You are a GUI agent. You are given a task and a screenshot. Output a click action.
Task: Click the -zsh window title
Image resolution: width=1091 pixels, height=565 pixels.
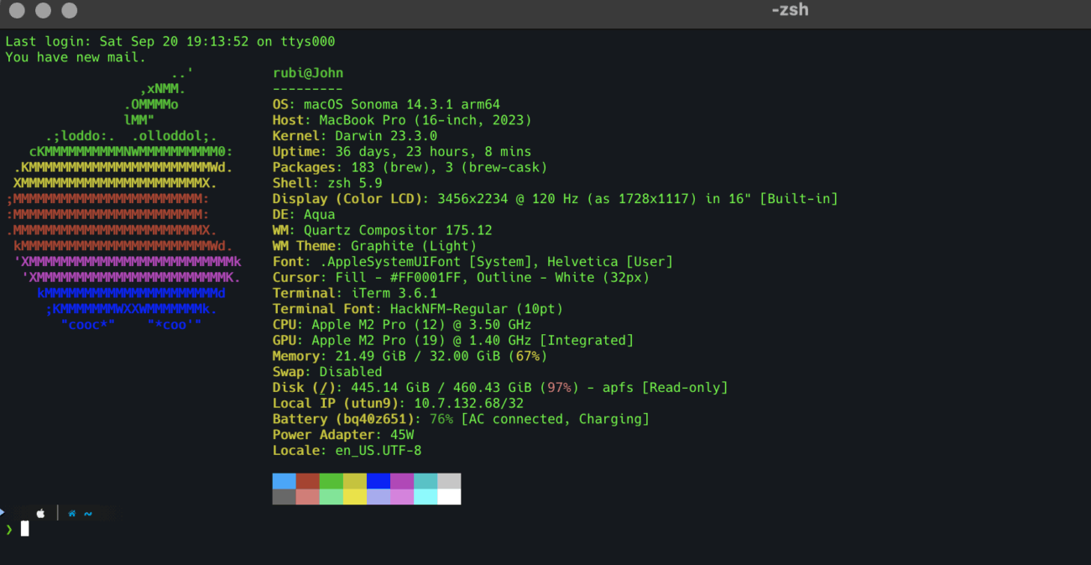[x=789, y=11]
